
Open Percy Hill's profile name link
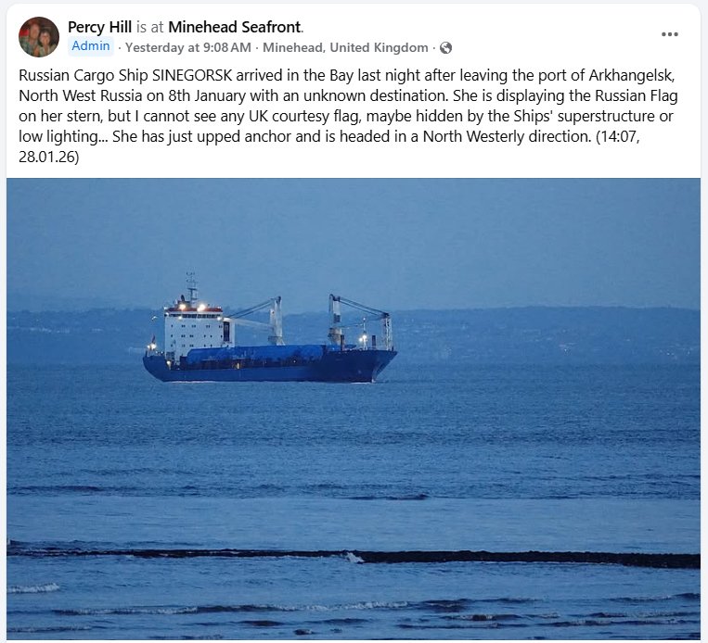(100, 28)
